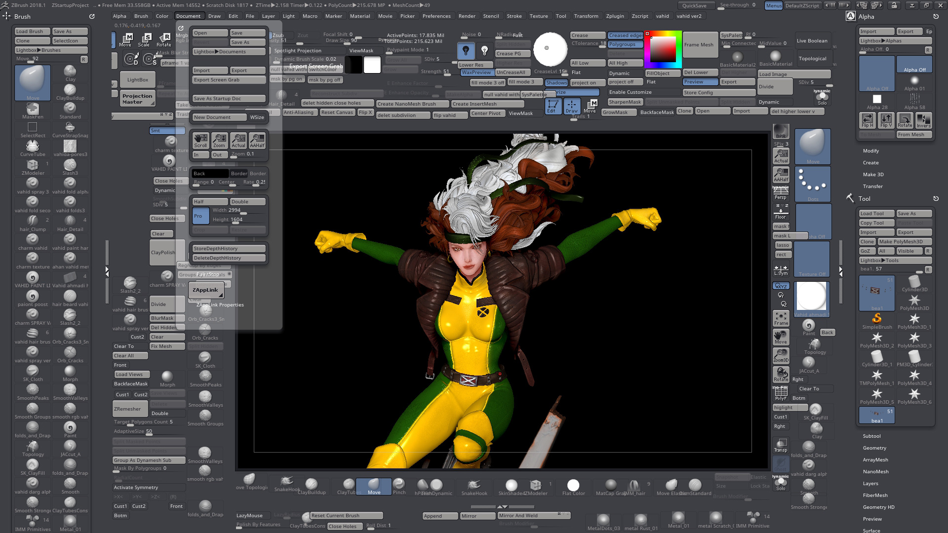This screenshot has height=533, width=948.
Task: Click StoreDepthHistory button
Action: (x=229, y=249)
